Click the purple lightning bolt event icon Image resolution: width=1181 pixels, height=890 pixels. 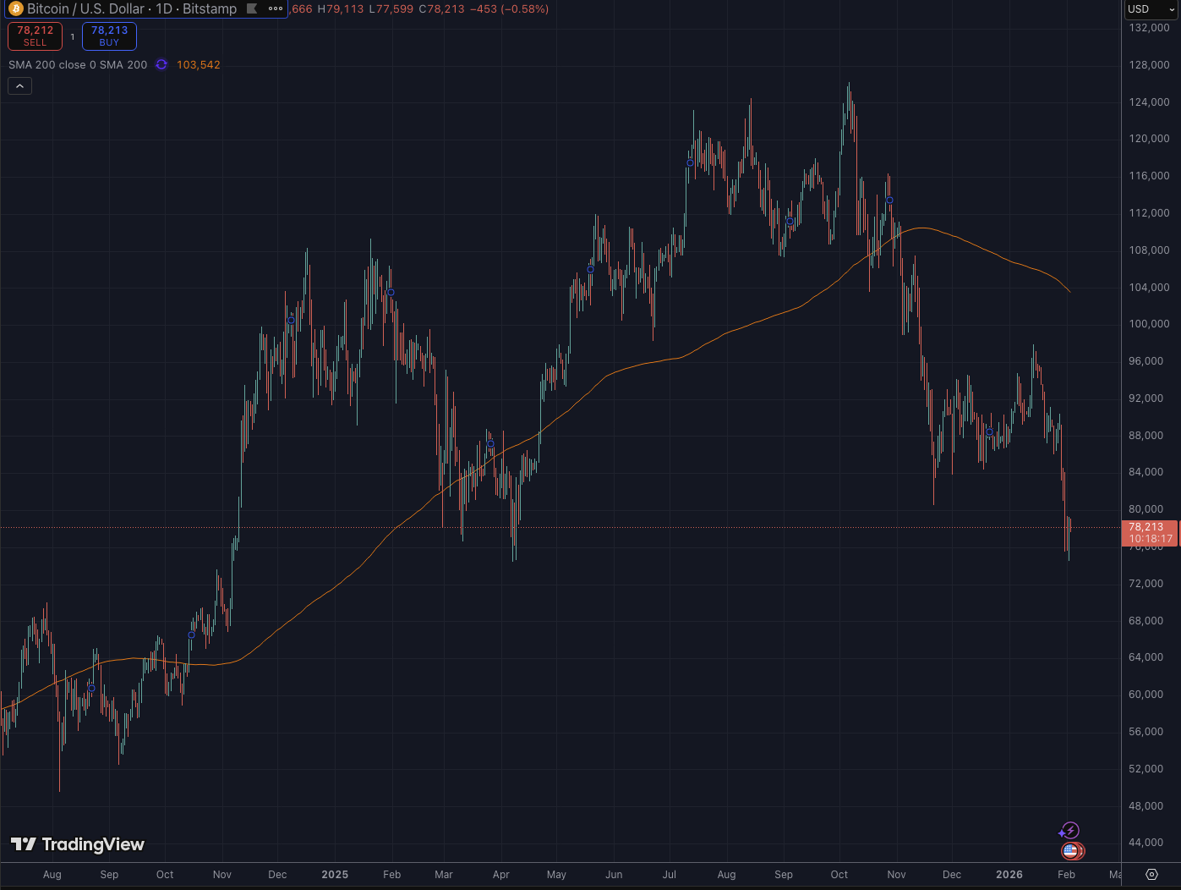pos(1070,831)
